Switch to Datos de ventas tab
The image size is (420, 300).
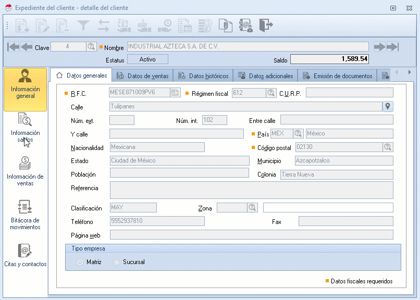pyautogui.click(x=143, y=76)
